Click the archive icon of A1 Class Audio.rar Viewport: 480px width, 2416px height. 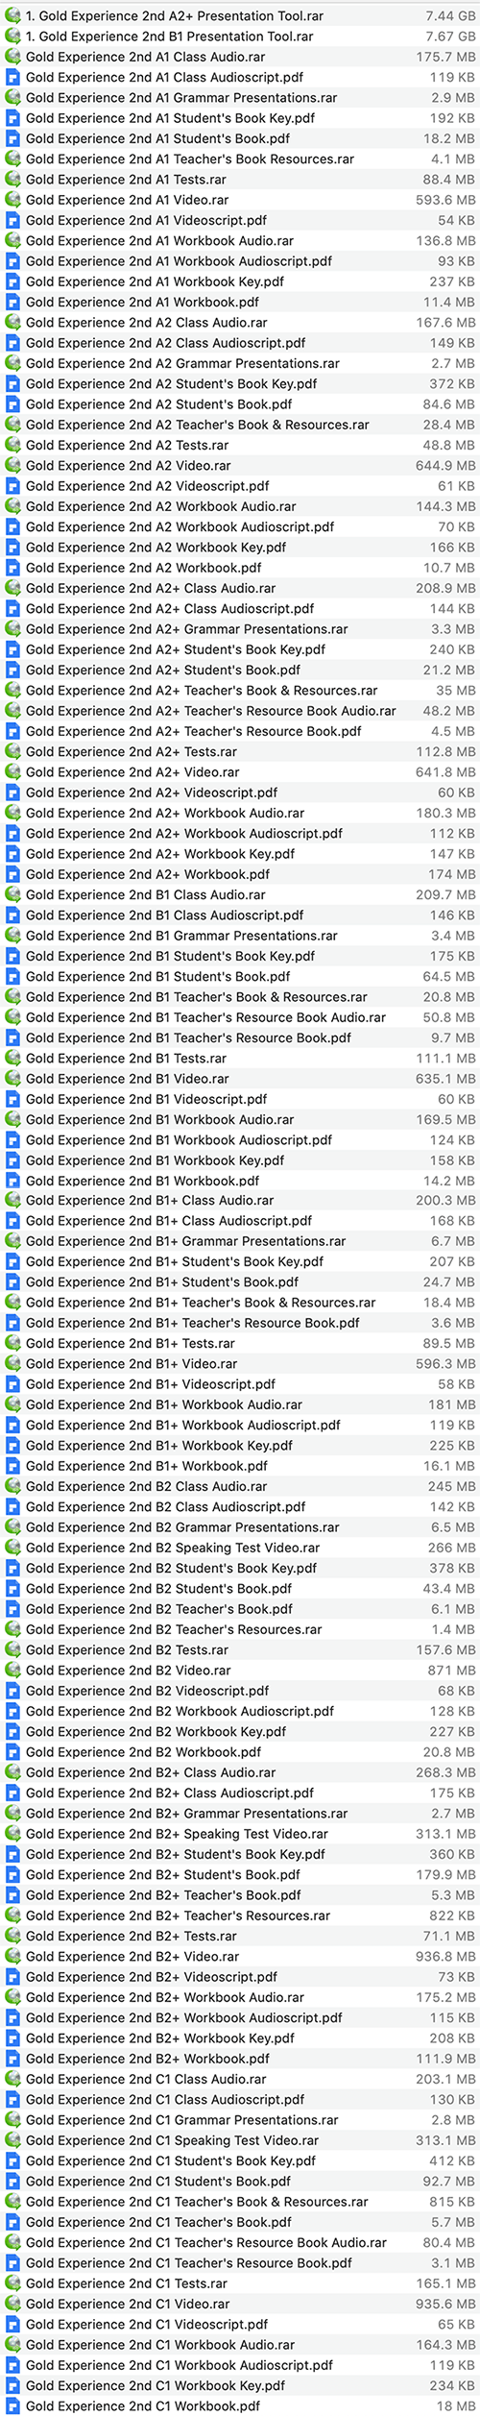point(12,57)
